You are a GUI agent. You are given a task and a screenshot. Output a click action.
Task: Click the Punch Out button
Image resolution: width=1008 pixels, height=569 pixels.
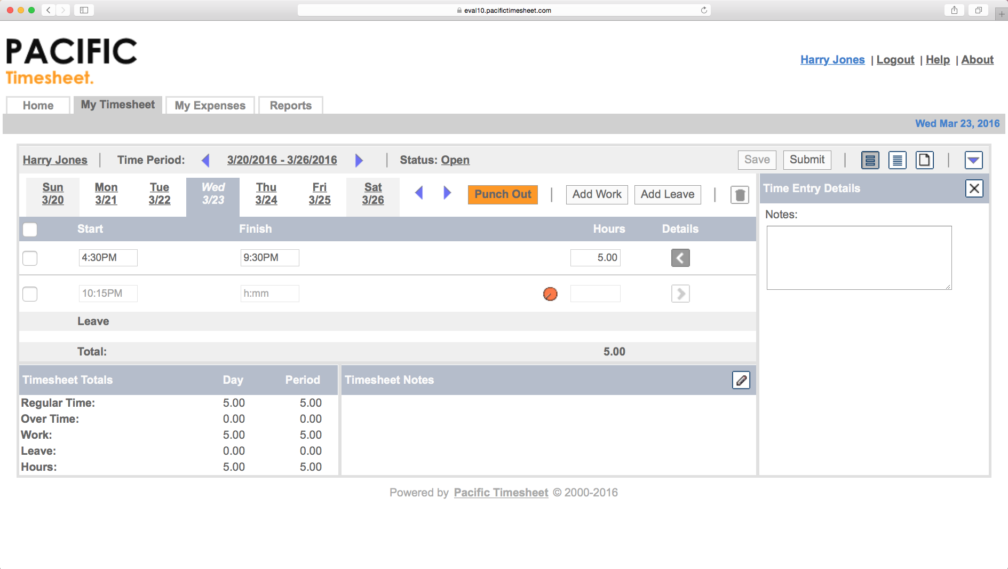click(x=502, y=194)
